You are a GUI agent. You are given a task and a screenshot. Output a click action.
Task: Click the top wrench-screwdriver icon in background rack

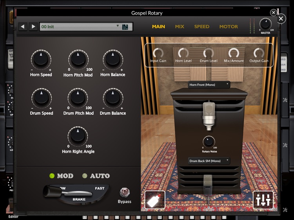point(285,100)
